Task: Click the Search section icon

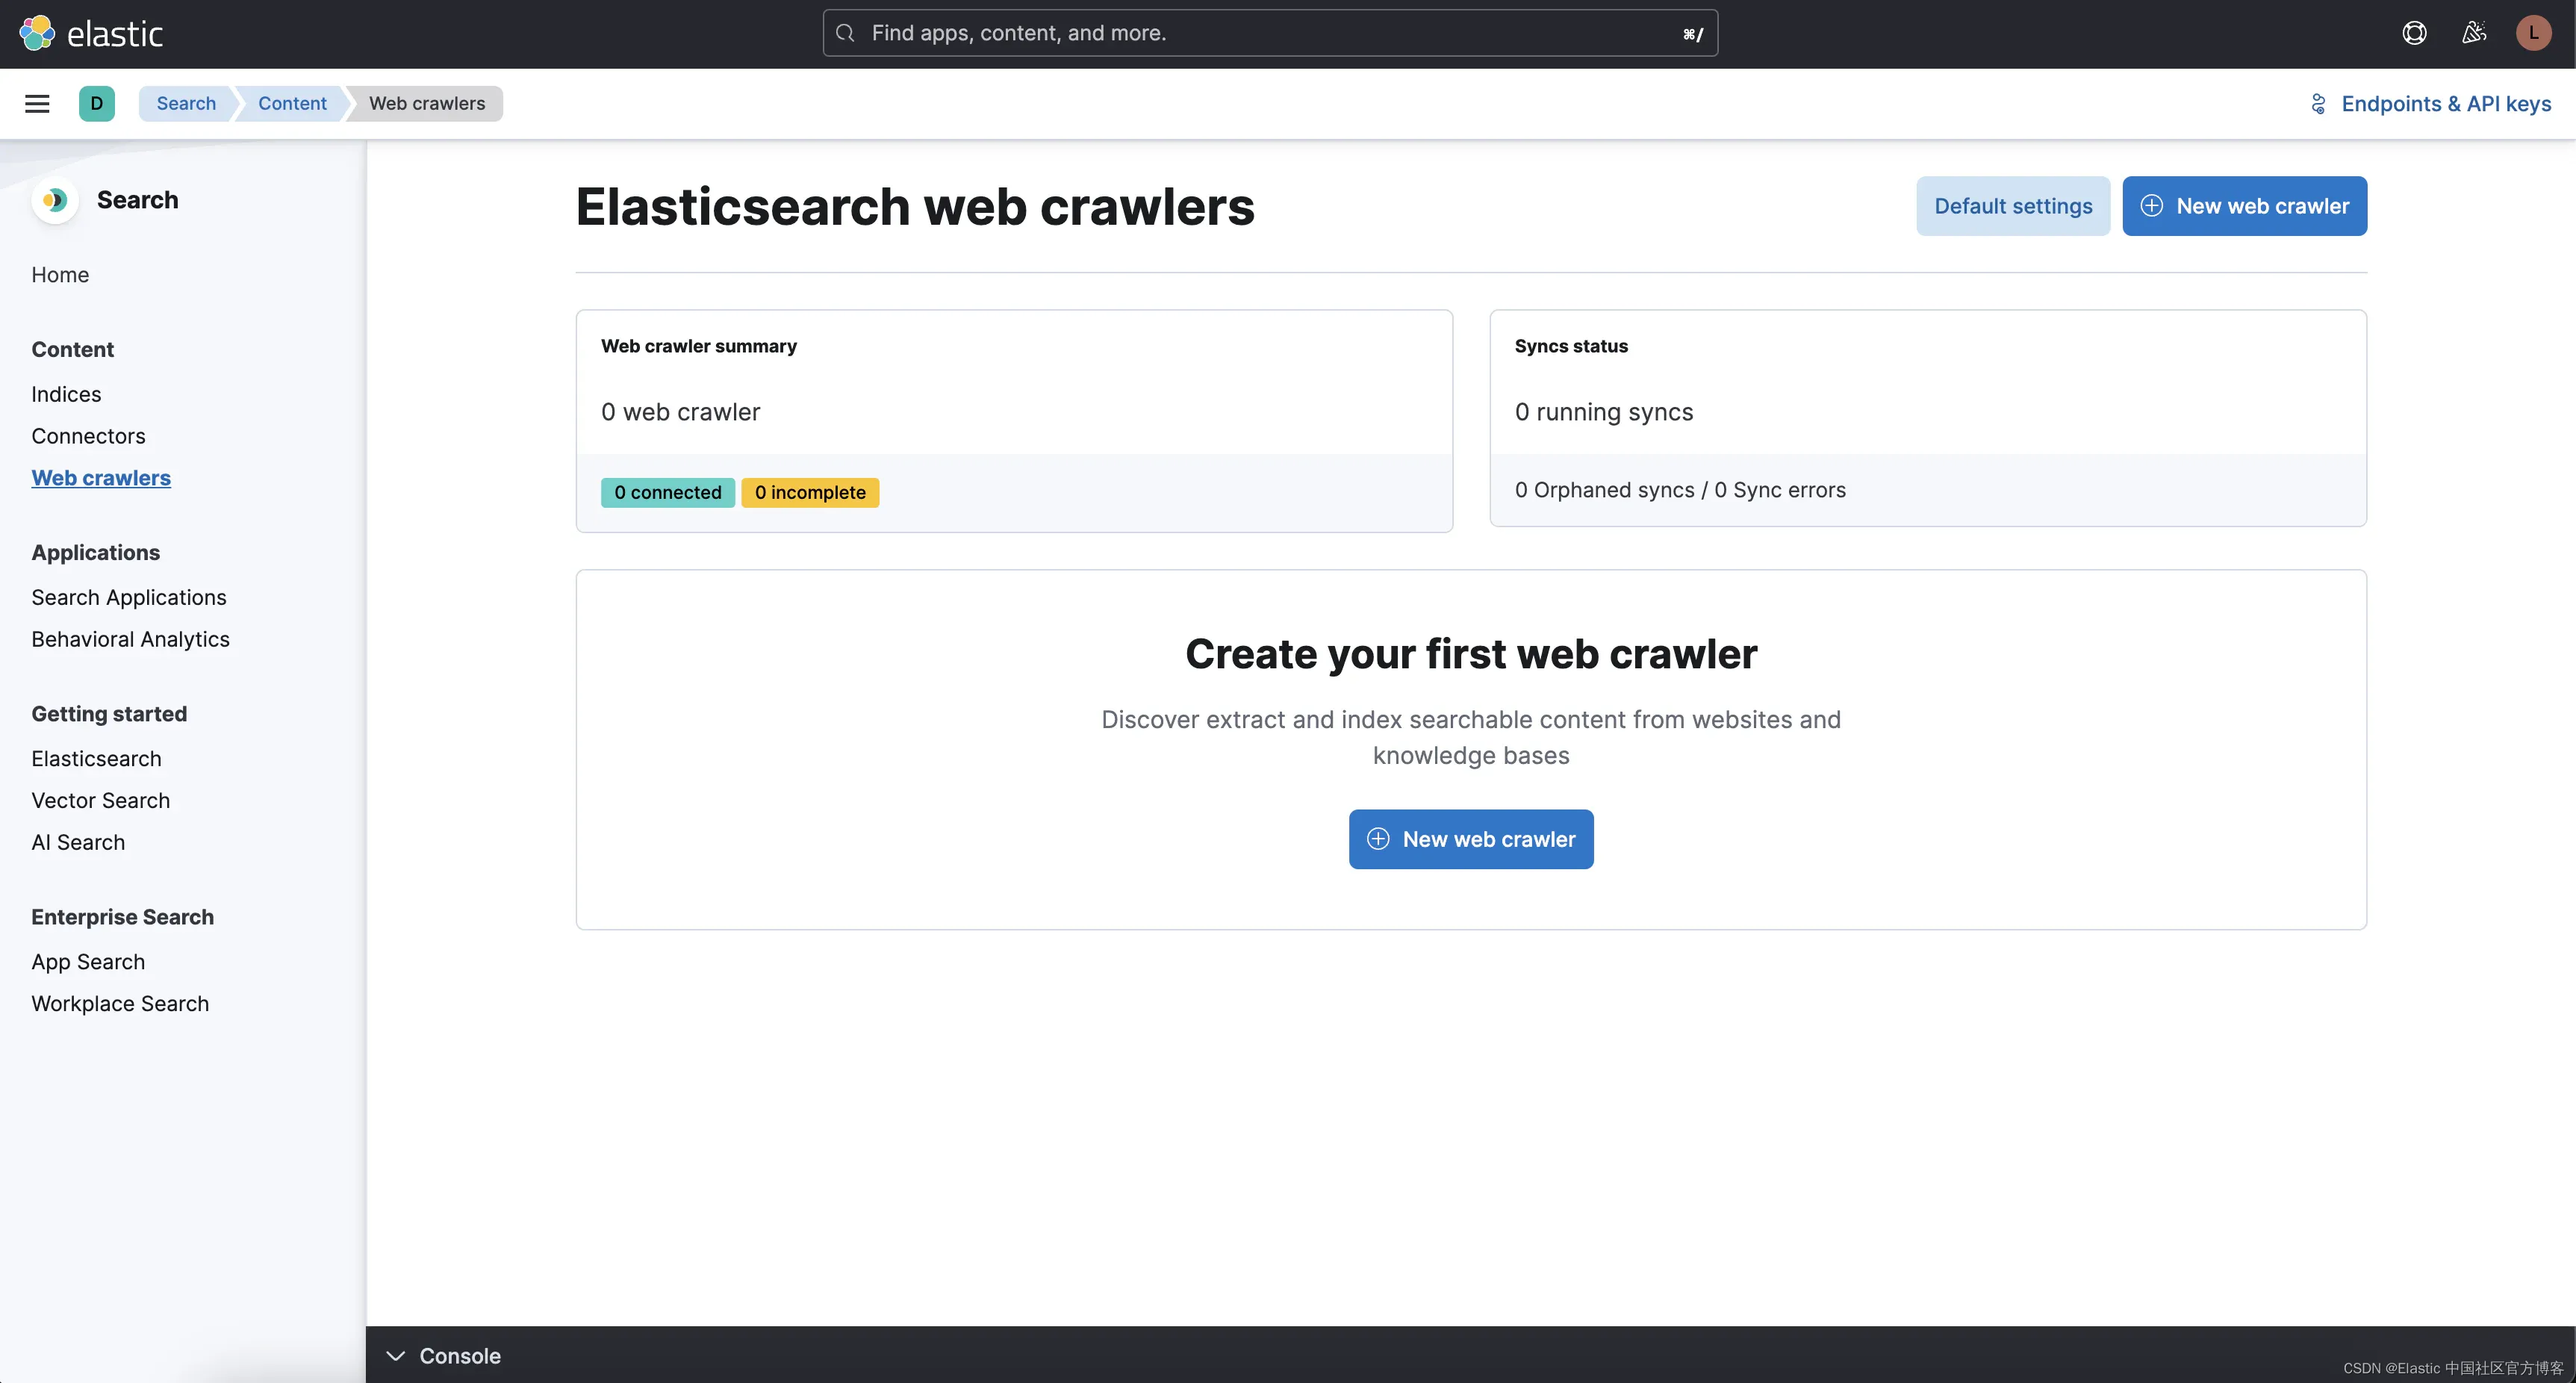Action: (55, 199)
